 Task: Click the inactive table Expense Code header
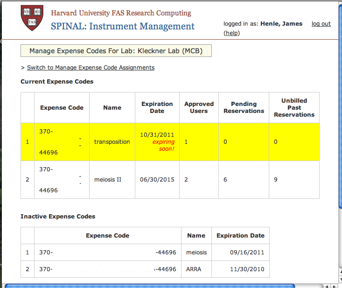107,236
